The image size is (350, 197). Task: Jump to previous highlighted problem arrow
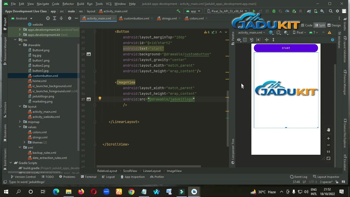(x=221, y=32)
